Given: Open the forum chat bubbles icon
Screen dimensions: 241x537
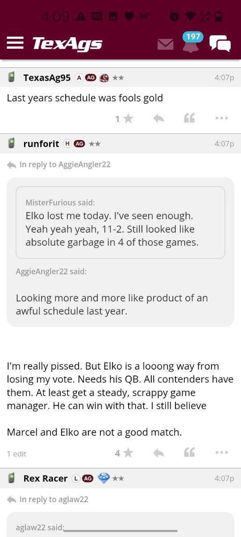Looking at the screenshot, I should (x=220, y=43).
